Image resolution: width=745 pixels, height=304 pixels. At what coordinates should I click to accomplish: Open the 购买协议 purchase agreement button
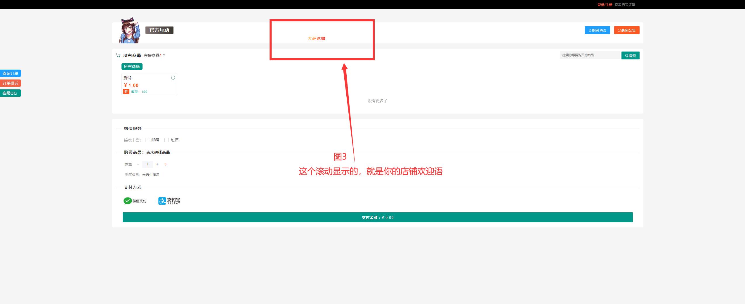tap(597, 30)
